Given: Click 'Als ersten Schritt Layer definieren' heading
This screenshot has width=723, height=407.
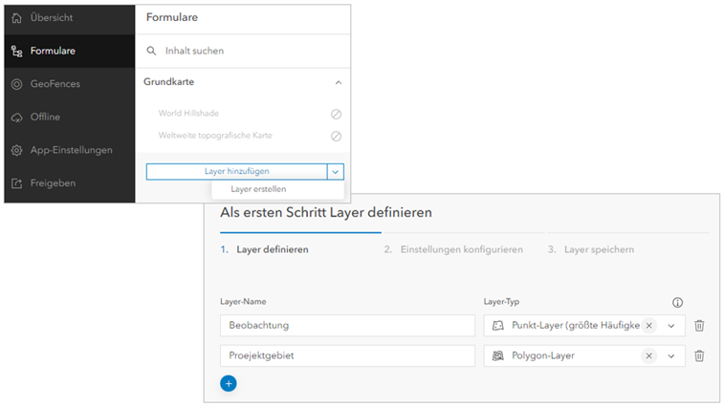Looking at the screenshot, I should (326, 212).
